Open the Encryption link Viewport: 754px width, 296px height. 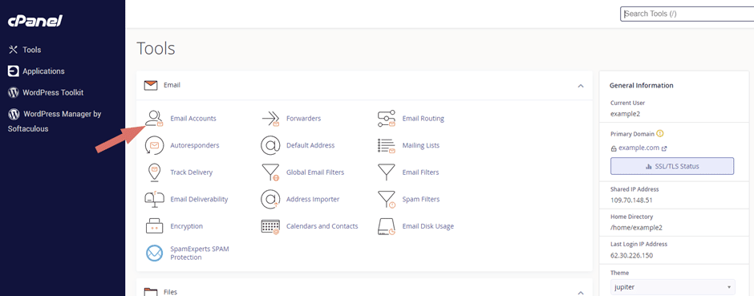coord(187,226)
